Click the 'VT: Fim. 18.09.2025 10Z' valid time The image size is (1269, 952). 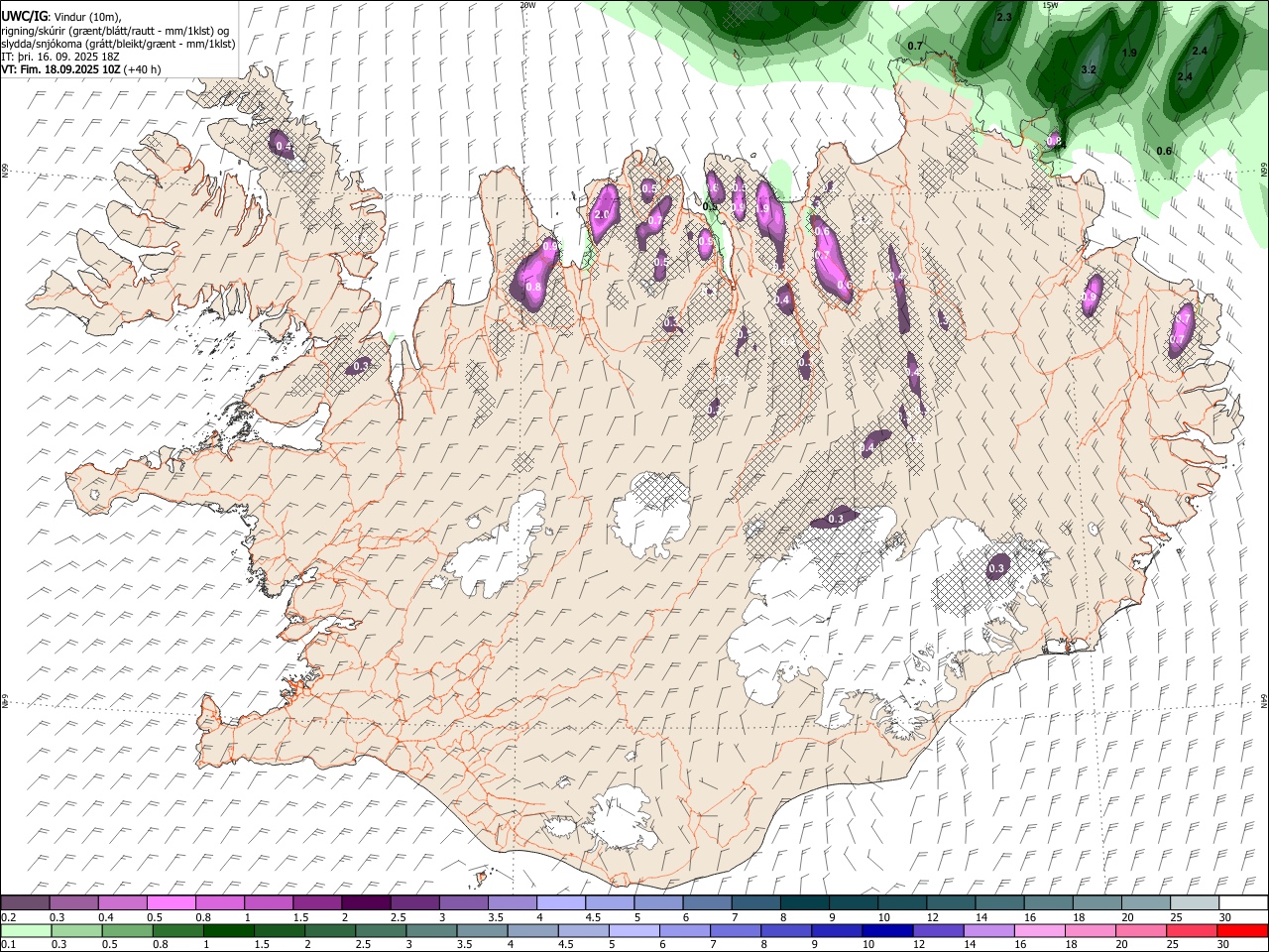pyautogui.click(x=60, y=69)
